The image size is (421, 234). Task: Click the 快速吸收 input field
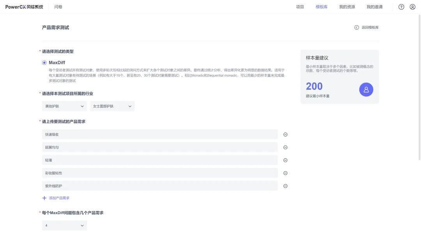(x=160, y=134)
